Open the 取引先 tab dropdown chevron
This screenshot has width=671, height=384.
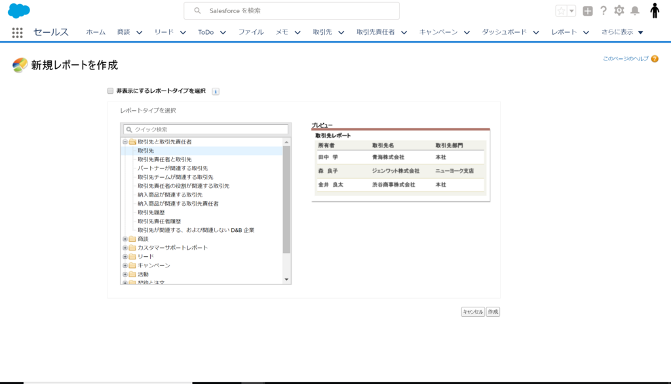point(341,33)
